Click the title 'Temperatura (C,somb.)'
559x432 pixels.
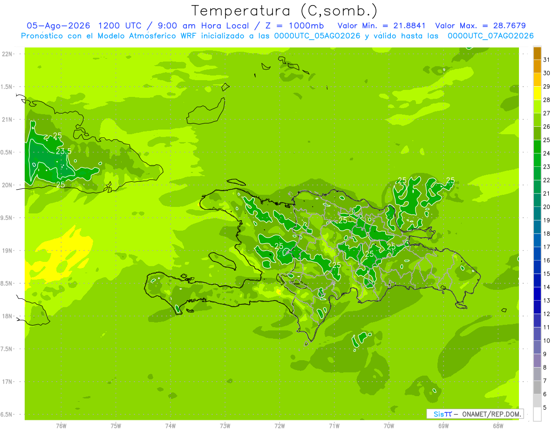tap(285, 11)
